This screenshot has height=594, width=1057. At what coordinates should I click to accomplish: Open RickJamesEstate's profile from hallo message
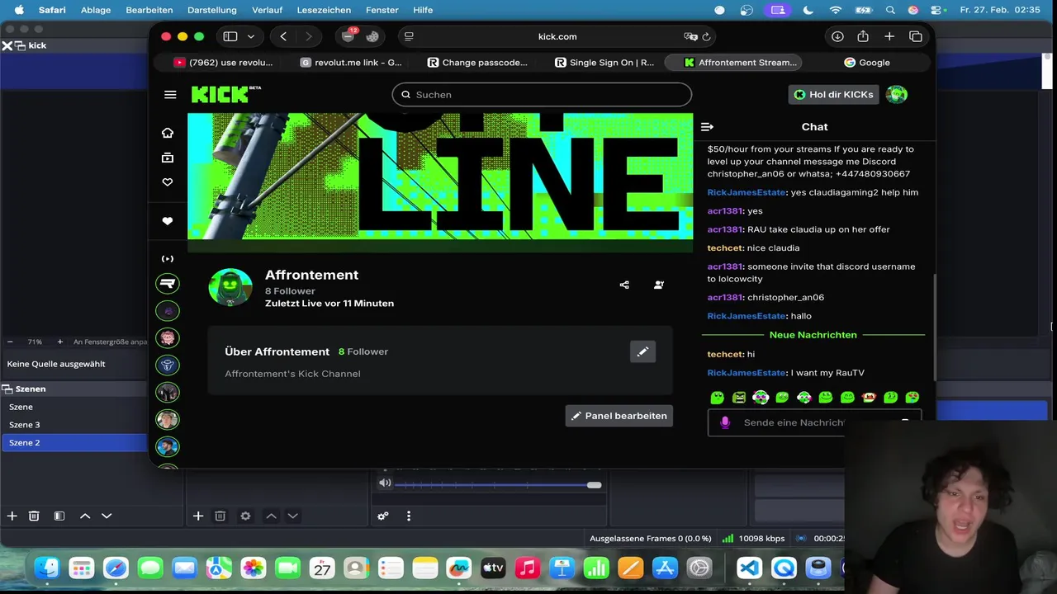pos(747,316)
